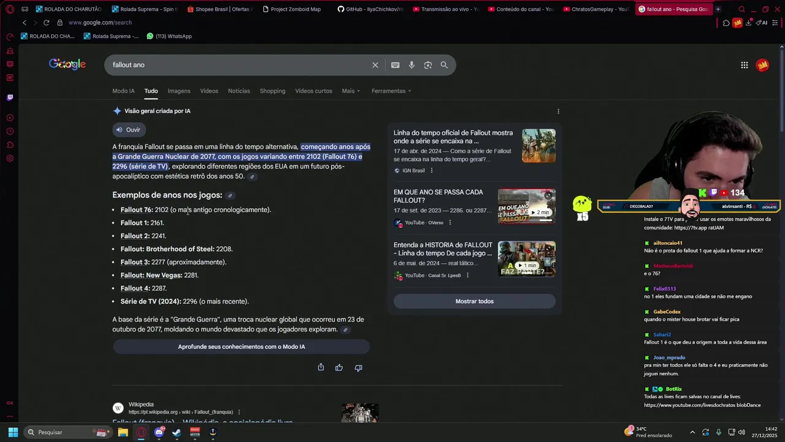Open IGN Brasil result three-dot menu
This screenshot has height=442, width=785.
(x=432, y=171)
